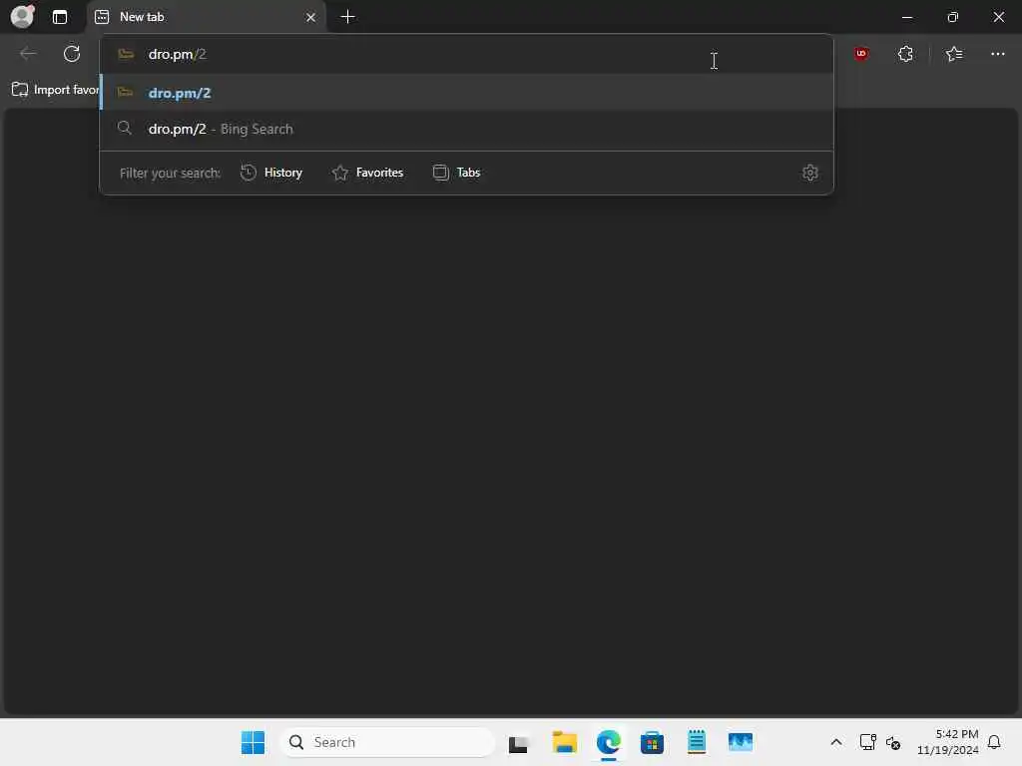Open the muted volume tray icon
1022x766 pixels.
(x=893, y=742)
